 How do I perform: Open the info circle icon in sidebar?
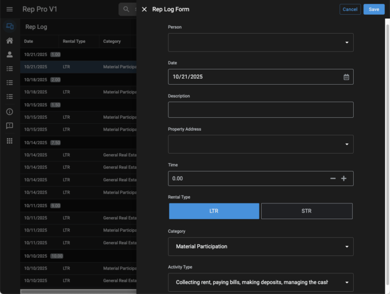pyautogui.click(x=9, y=112)
